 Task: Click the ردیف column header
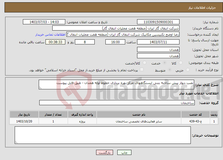[214, 114]
